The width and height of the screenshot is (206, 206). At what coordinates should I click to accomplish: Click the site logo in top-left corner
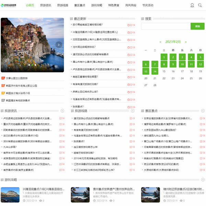(11, 5)
